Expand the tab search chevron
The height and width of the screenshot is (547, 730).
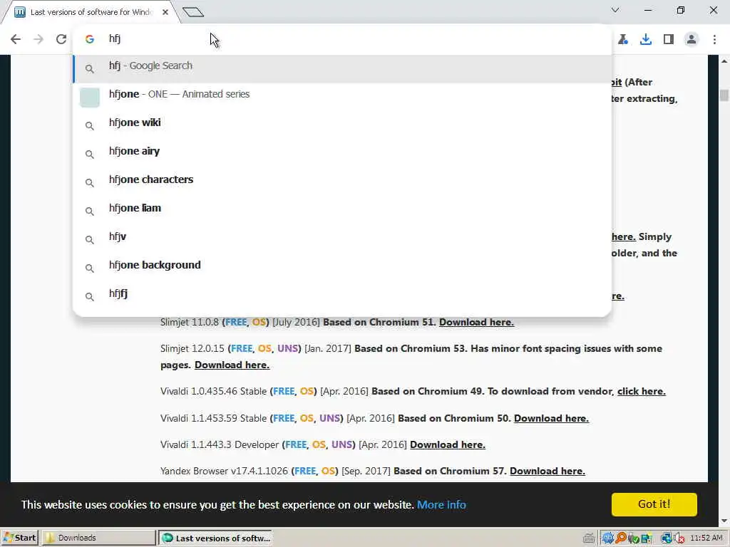615,10
